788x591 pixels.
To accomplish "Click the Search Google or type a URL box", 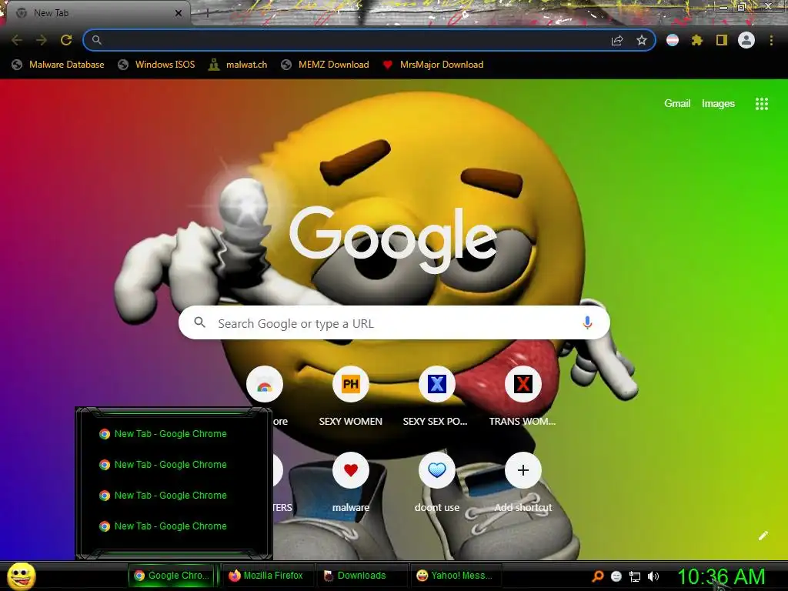I will click(394, 322).
